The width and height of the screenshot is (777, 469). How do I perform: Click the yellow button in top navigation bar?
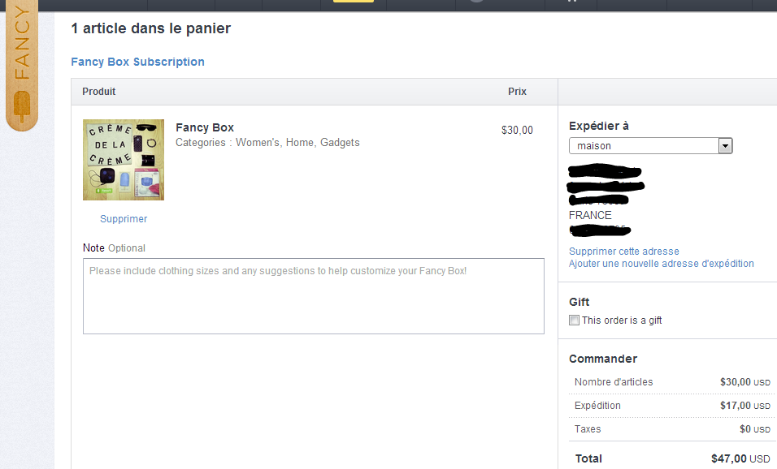[x=354, y=1]
